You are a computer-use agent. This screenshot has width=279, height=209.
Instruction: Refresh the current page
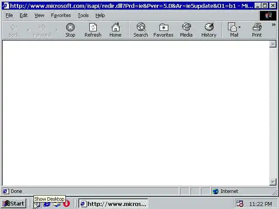pos(93,30)
